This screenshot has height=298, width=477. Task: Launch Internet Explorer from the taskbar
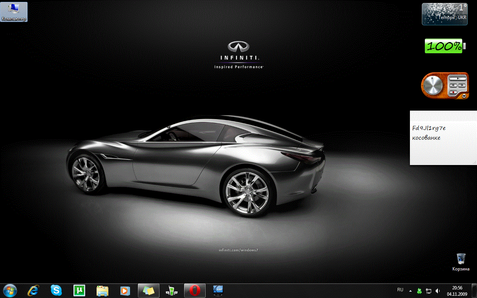click(x=33, y=290)
